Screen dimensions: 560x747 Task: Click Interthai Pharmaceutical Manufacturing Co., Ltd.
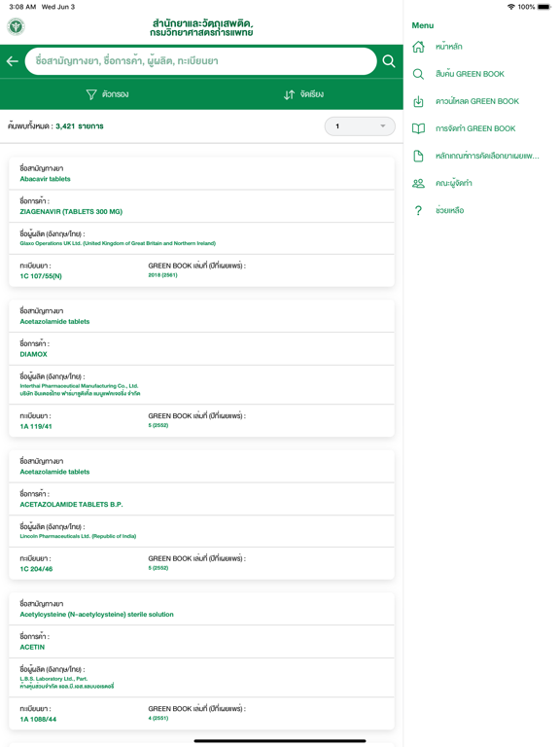(x=79, y=386)
